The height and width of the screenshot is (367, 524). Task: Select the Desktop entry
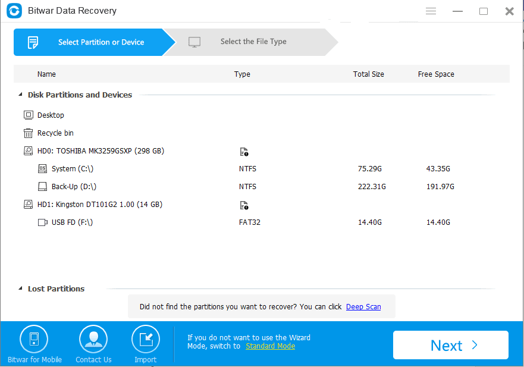51,115
